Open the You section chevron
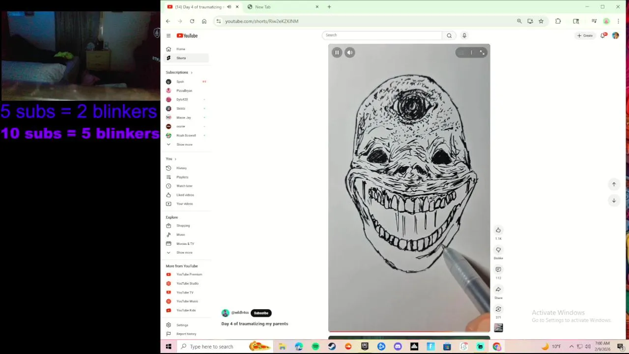Screen dimensions: 629x354 (175, 159)
